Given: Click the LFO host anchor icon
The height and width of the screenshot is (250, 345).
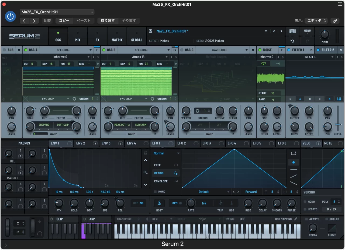Looking at the screenshot, I should click(x=159, y=203).
